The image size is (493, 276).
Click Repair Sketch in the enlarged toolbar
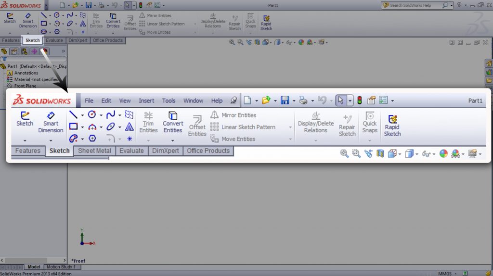coord(347,125)
